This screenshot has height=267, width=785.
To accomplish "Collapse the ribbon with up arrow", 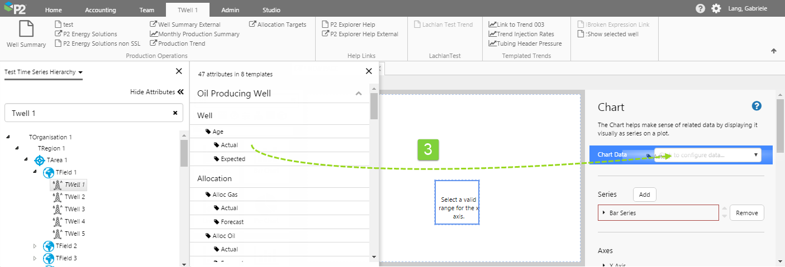I will 774,51.
